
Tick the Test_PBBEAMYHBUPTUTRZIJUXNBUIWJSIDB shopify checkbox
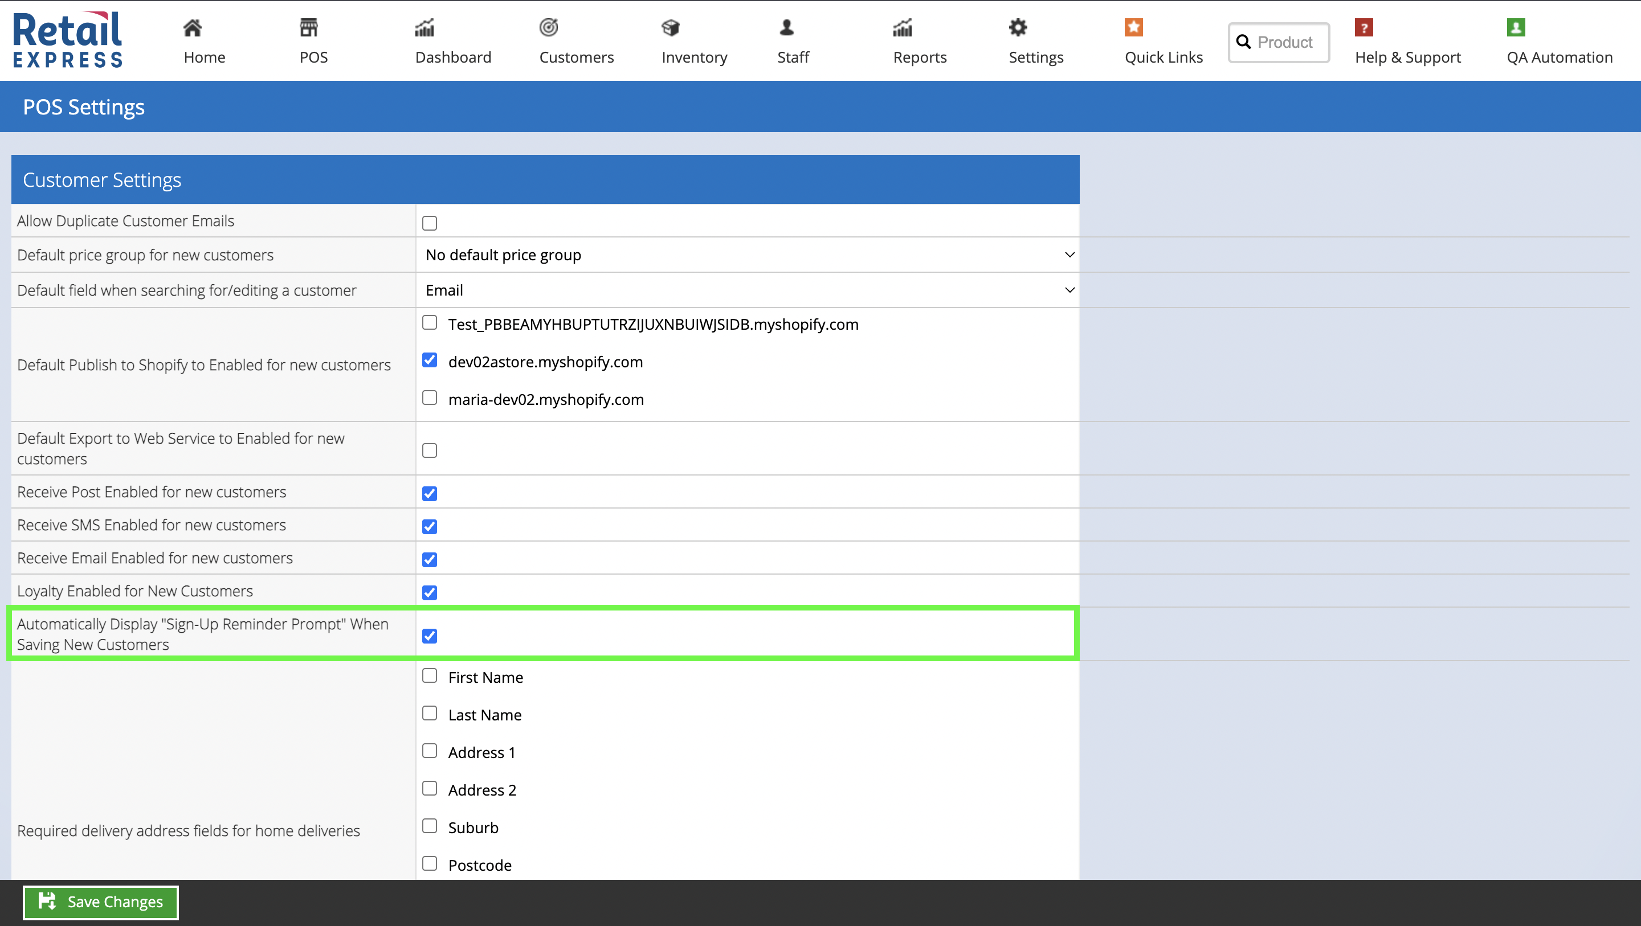click(x=430, y=322)
